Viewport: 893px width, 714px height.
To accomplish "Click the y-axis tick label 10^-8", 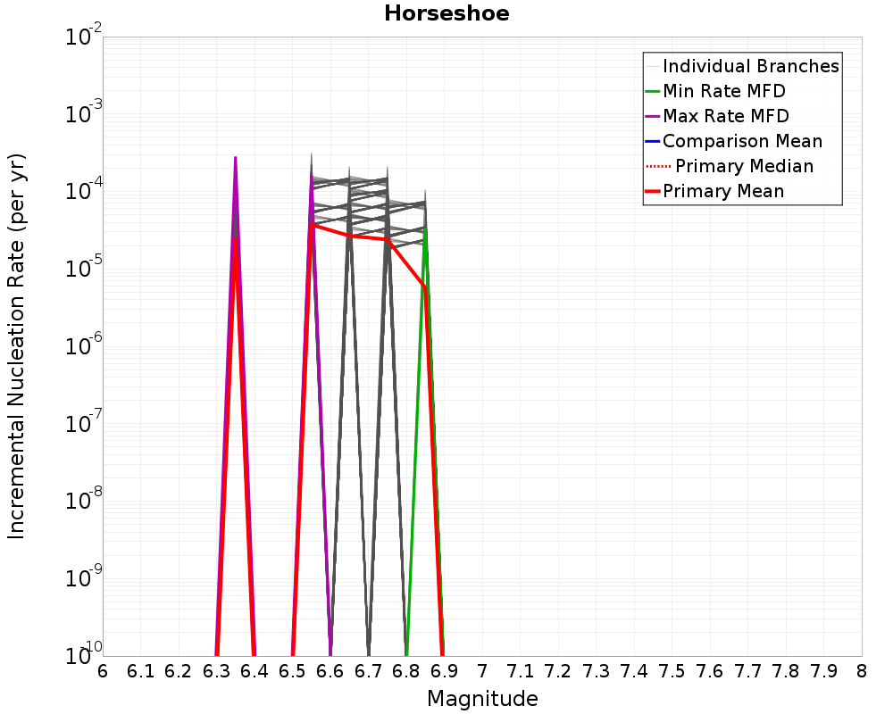I will tap(83, 499).
